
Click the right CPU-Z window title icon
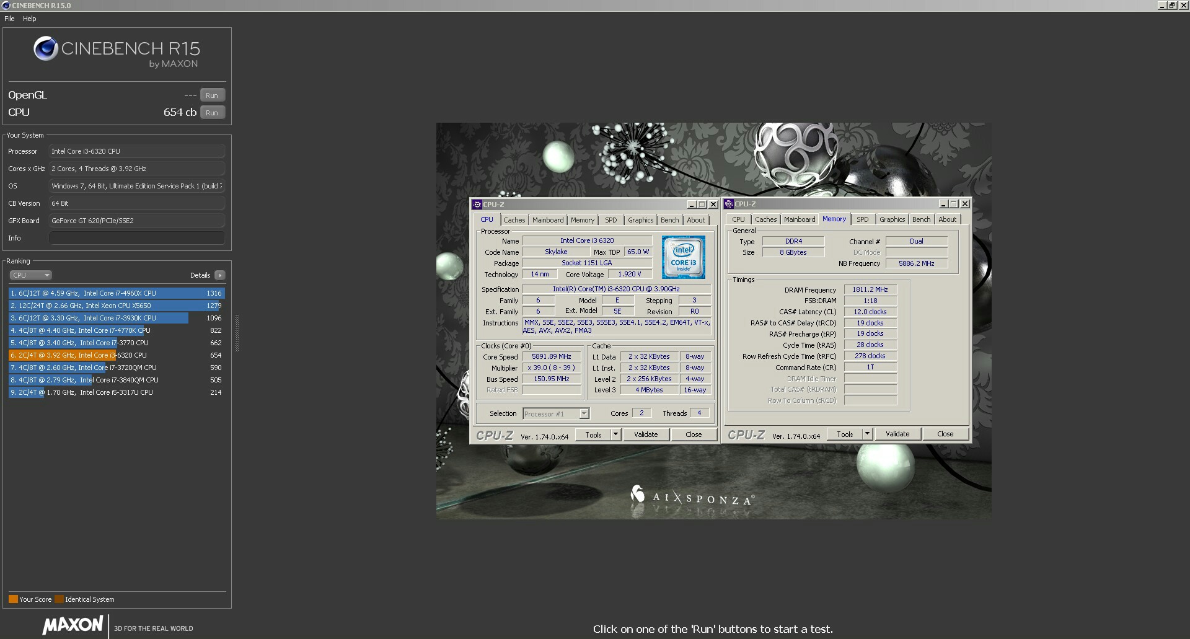tap(729, 204)
